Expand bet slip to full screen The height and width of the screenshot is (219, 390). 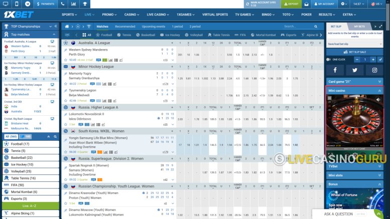(380, 27)
